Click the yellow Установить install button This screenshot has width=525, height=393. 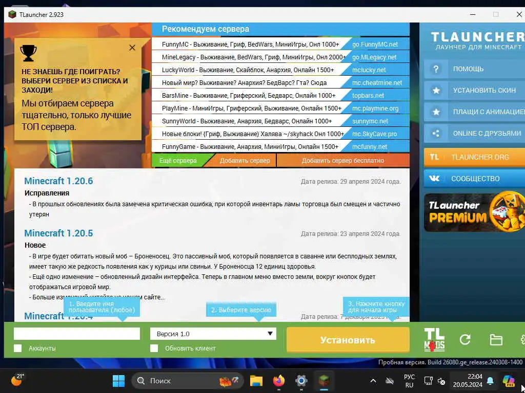point(348,340)
